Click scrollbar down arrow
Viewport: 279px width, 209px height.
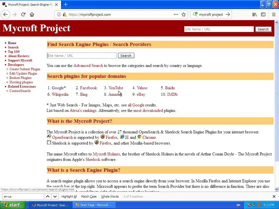coord(277,189)
